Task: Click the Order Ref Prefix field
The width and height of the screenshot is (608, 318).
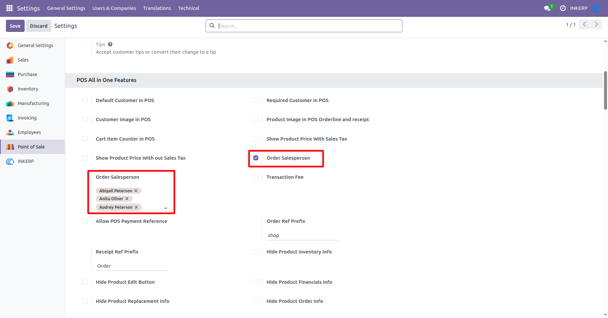Action: (303, 235)
